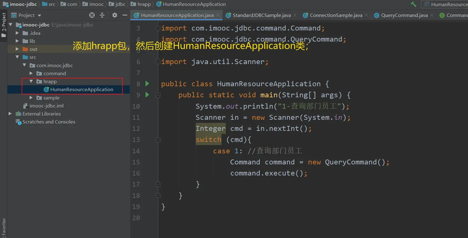Expand External Libraries node
468x238 pixels.
coord(10,114)
